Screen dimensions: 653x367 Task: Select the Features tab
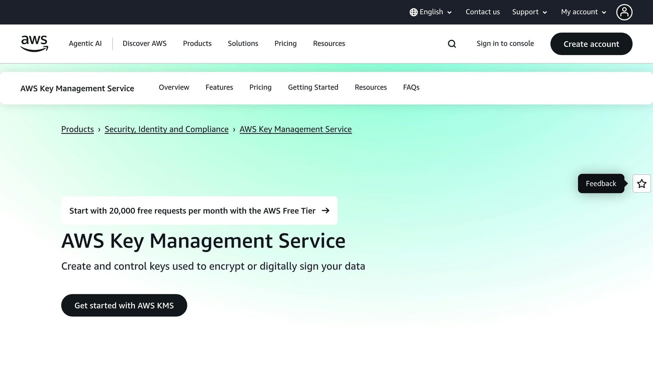pyautogui.click(x=219, y=87)
